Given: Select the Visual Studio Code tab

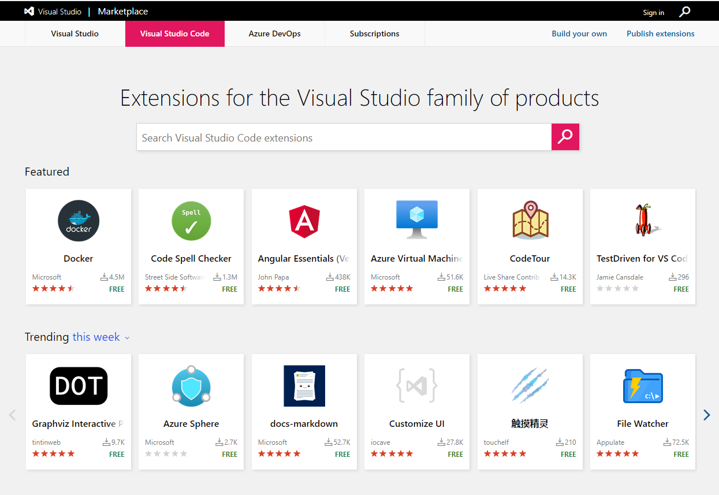Looking at the screenshot, I should point(175,34).
